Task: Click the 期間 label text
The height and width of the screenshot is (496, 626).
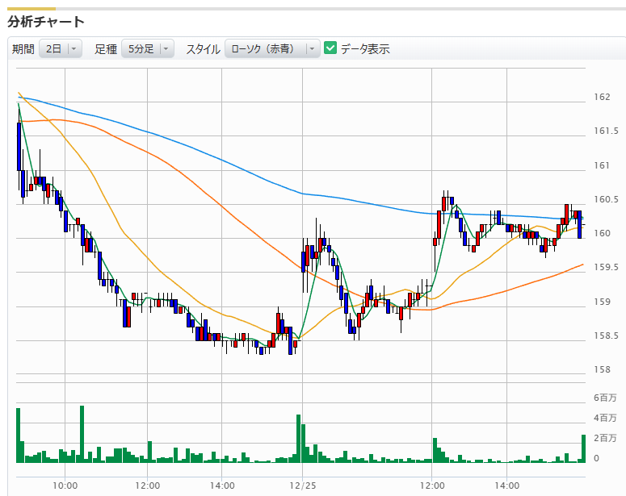Action: [x=23, y=49]
